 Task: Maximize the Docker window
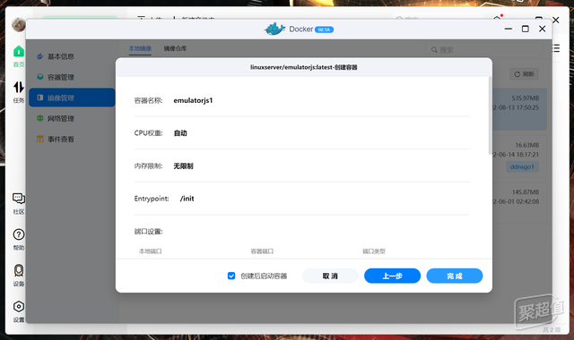(525, 29)
